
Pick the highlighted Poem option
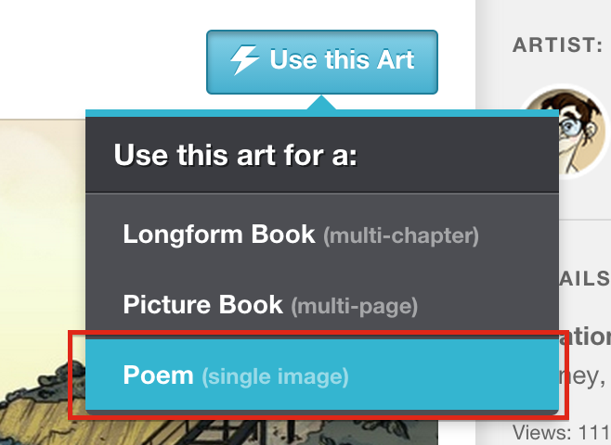click(x=322, y=375)
